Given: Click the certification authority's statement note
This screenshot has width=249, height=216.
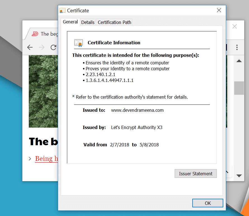Looking at the screenshot, I should pyautogui.click(x=130, y=97).
